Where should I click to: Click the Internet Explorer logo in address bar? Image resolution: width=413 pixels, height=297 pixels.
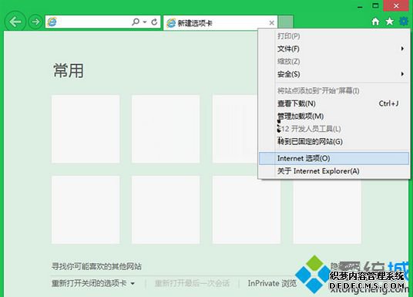[52, 22]
